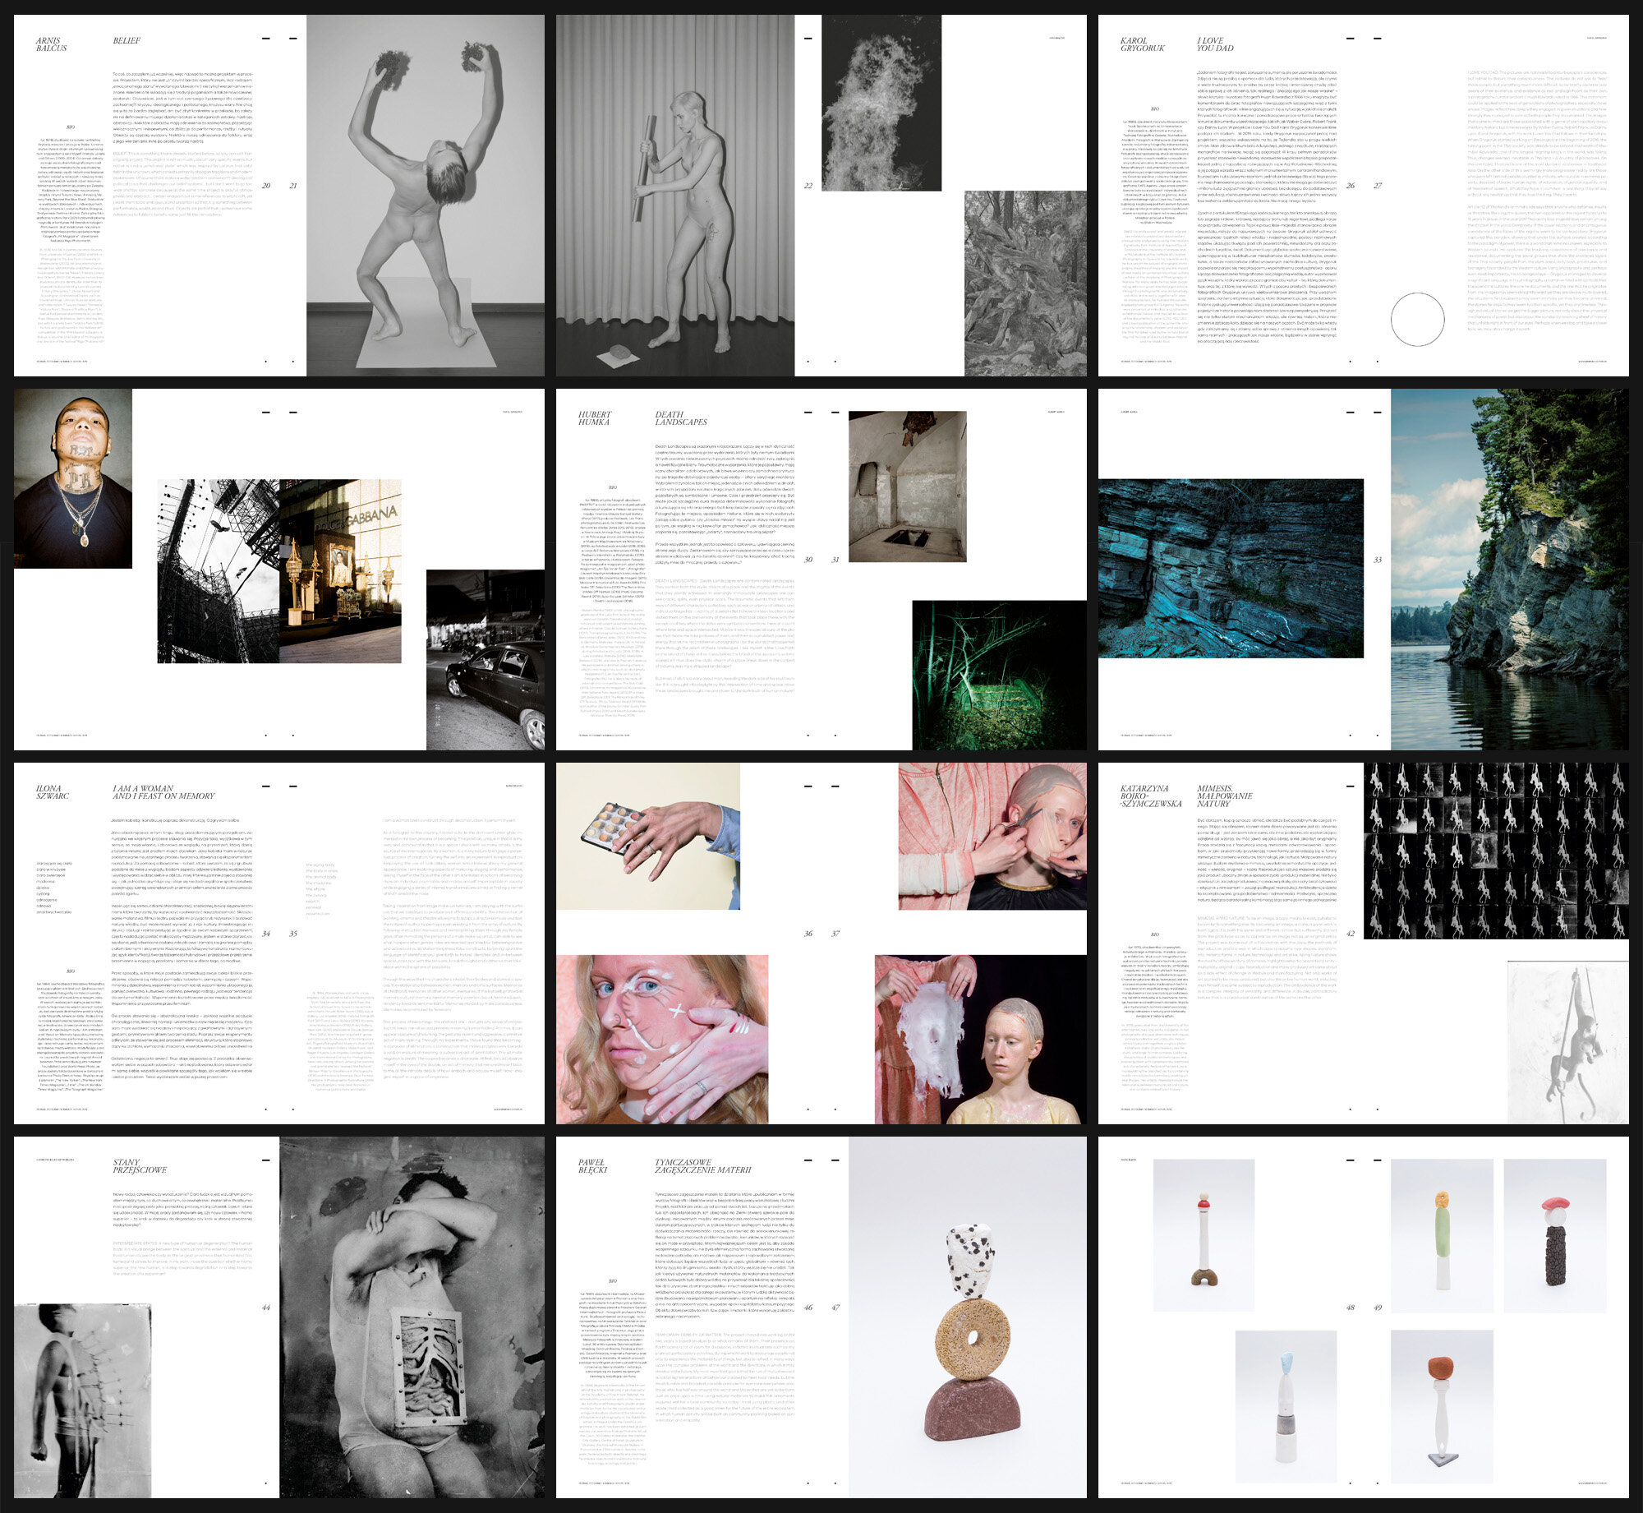1643x1513 pixels.
Task: Select the pale hanging monkey drawing
Action: tap(1567, 1042)
